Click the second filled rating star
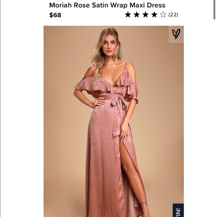Viewport: 217px width, 217px height. click(137, 15)
